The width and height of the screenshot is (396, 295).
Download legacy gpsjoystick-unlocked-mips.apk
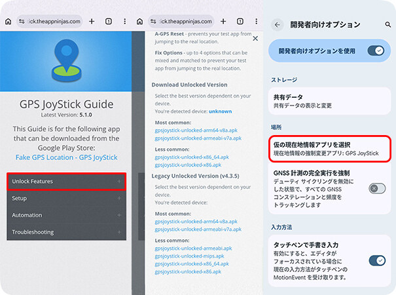pyautogui.click(x=189, y=256)
